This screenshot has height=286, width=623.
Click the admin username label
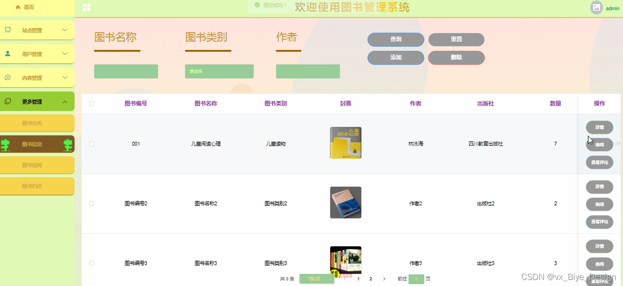pyautogui.click(x=613, y=8)
